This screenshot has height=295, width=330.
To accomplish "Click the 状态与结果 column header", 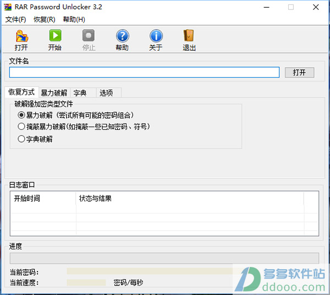I will click(x=190, y=198).
